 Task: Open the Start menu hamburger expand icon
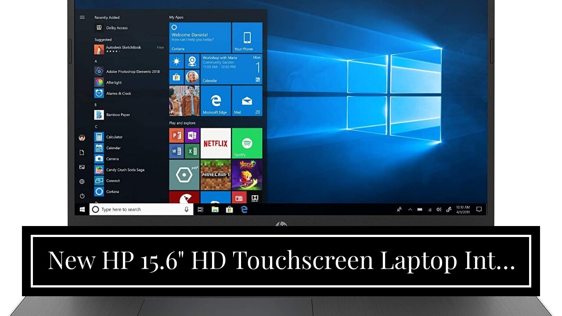(x=82, y=17)
